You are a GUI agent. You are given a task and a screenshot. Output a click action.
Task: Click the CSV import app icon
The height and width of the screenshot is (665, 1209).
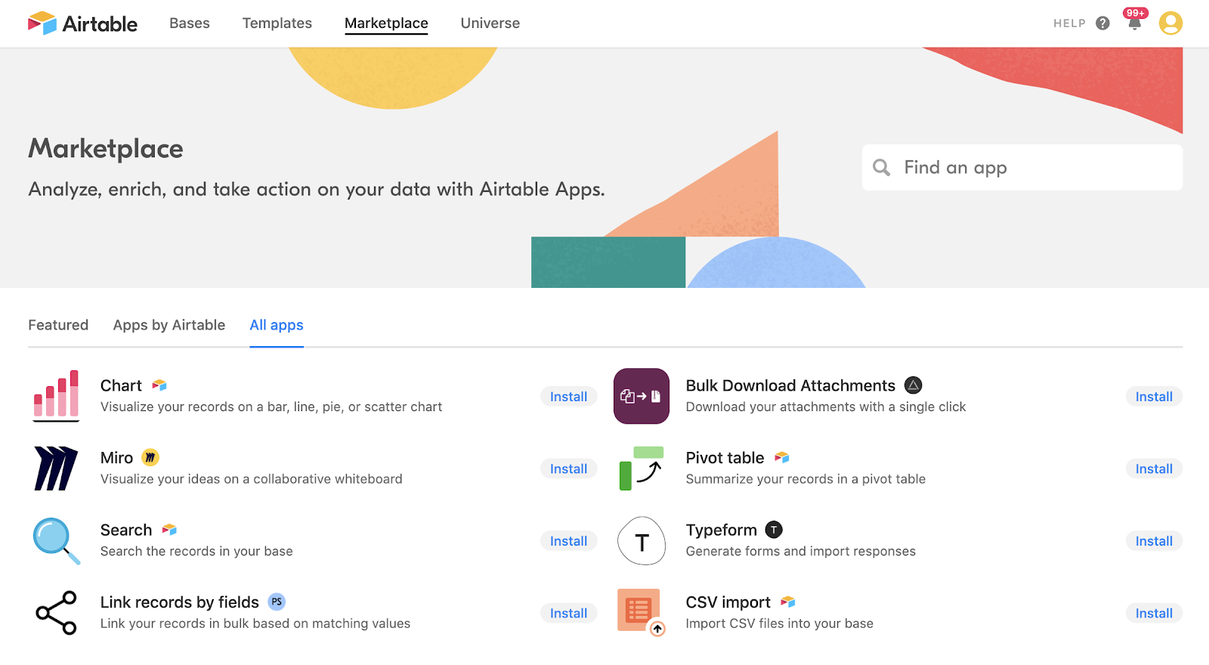tap(642, 613)
